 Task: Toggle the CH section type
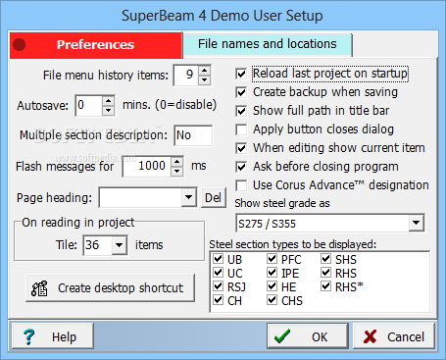(218, 300)
